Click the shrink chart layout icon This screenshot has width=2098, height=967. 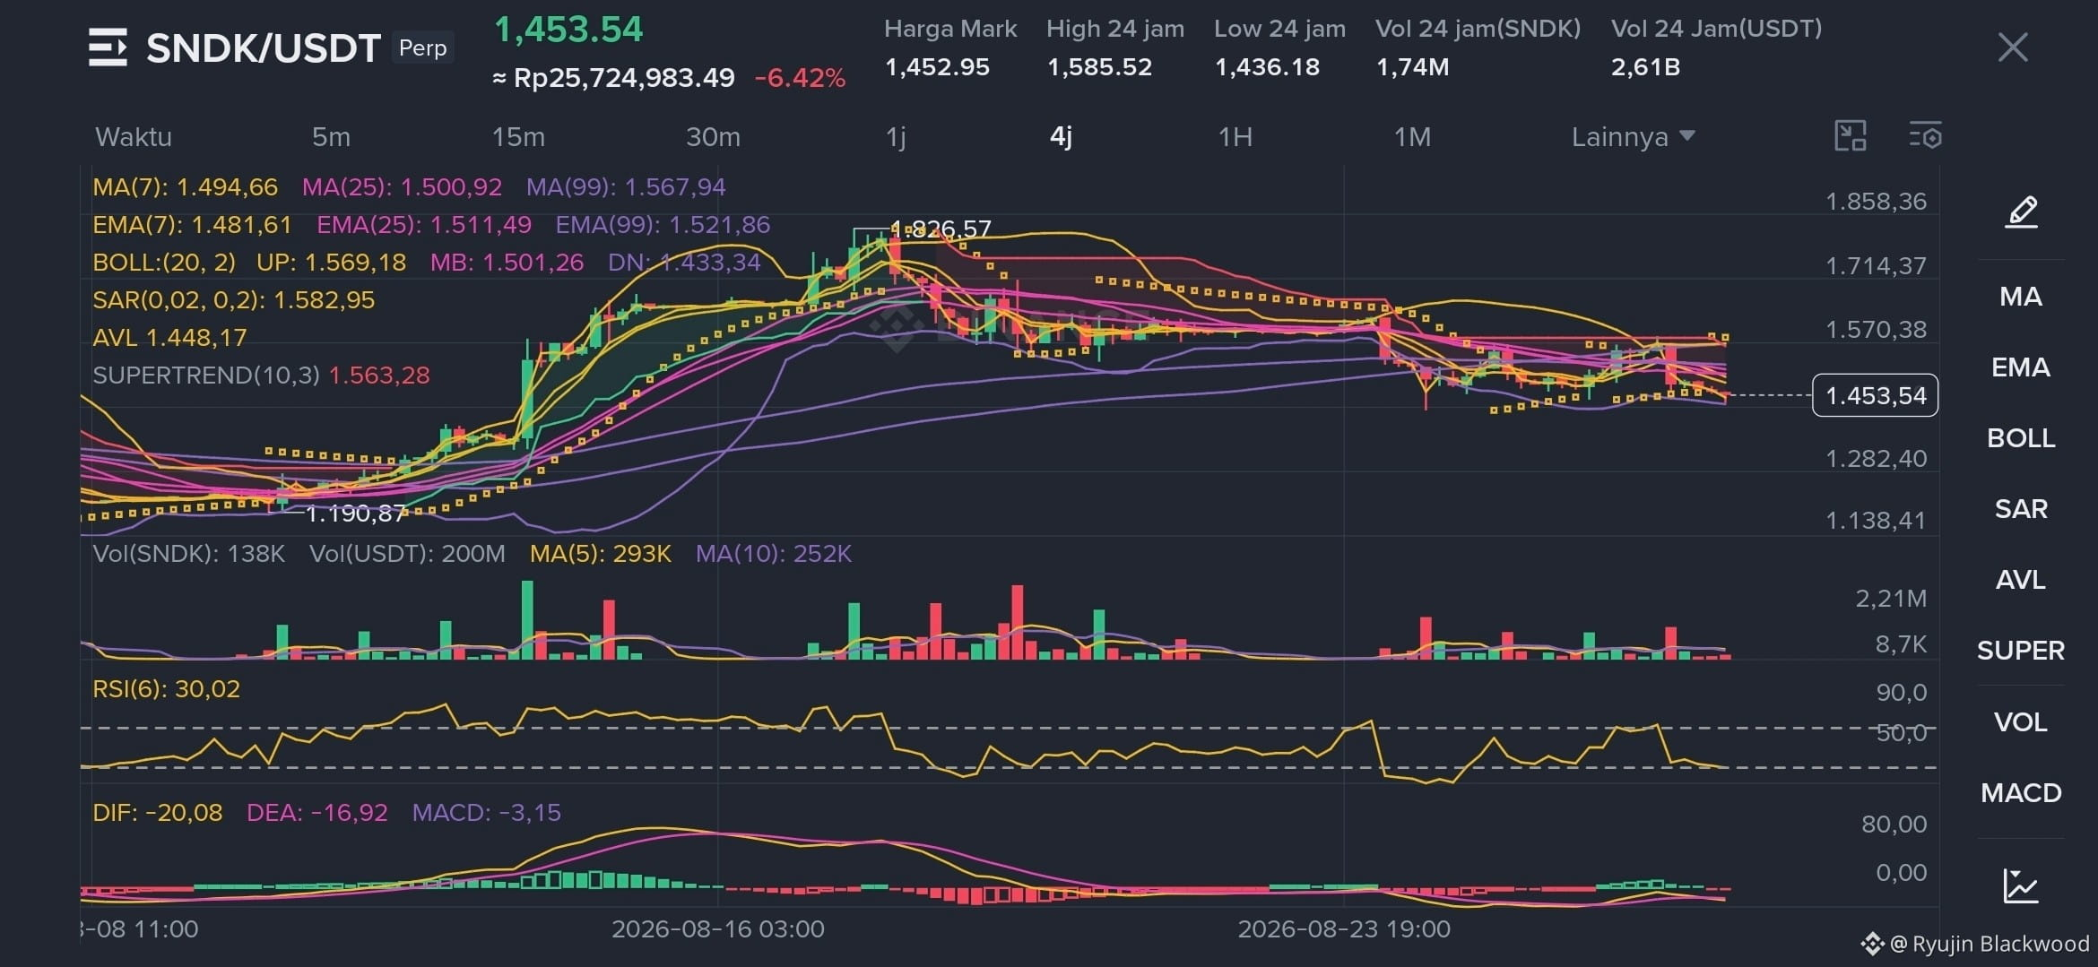(1850, 136)
